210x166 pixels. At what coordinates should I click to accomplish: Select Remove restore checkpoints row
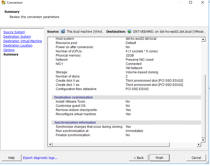coord(126,110)
